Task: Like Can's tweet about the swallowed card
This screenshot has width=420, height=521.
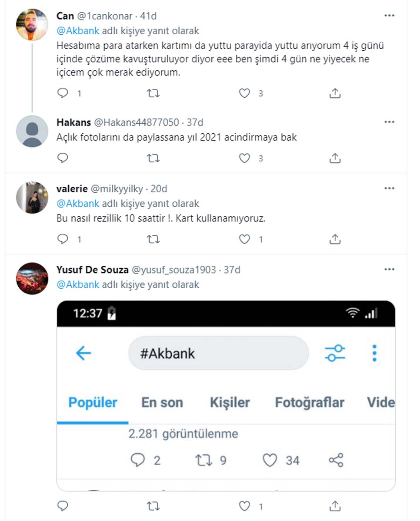Action: coord(244,92)
